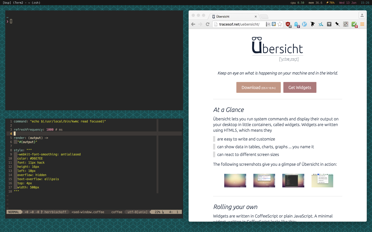Click the Download OS X 10.9+ button

click(258, 87)
